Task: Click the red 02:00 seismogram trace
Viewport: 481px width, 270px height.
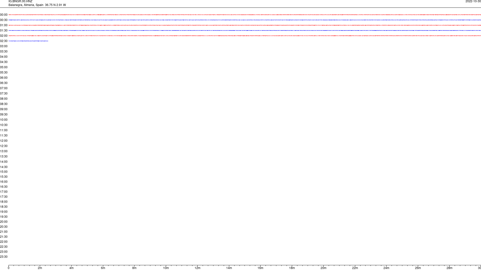Action: (245, 36)
